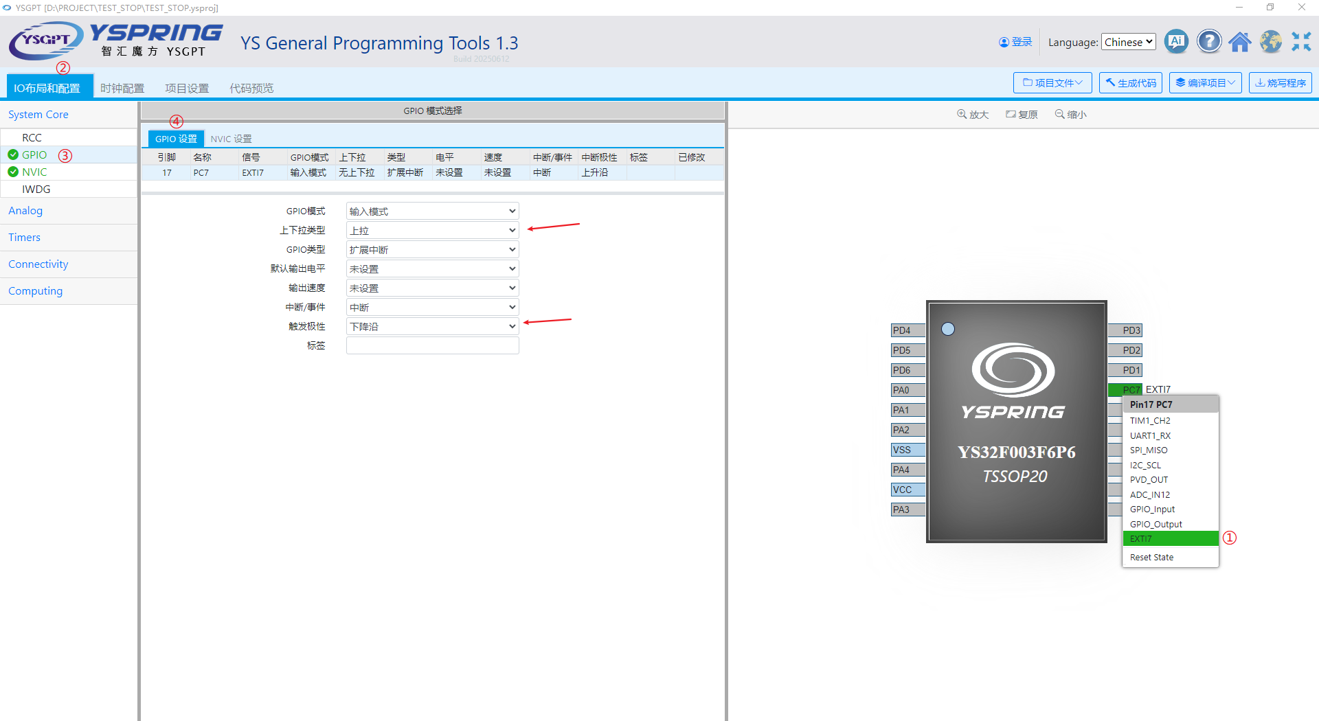Choose SPI_MISO in the pin menu
Viewport: 1319px width, 721px height.
(1171, 450)
